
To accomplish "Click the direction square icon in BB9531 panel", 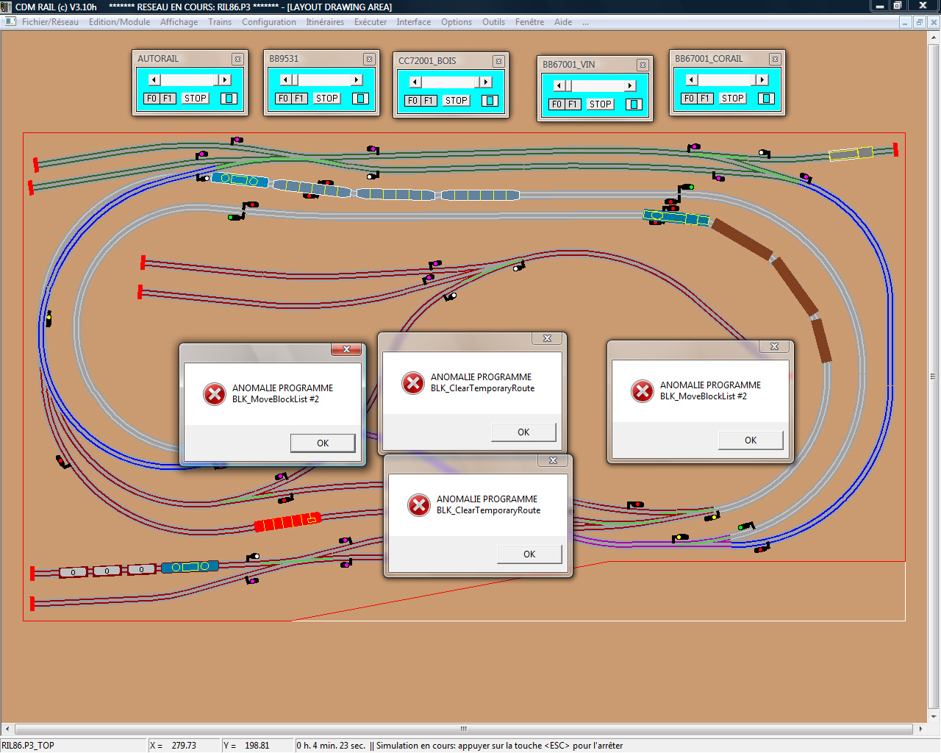I will click(360, 99).
